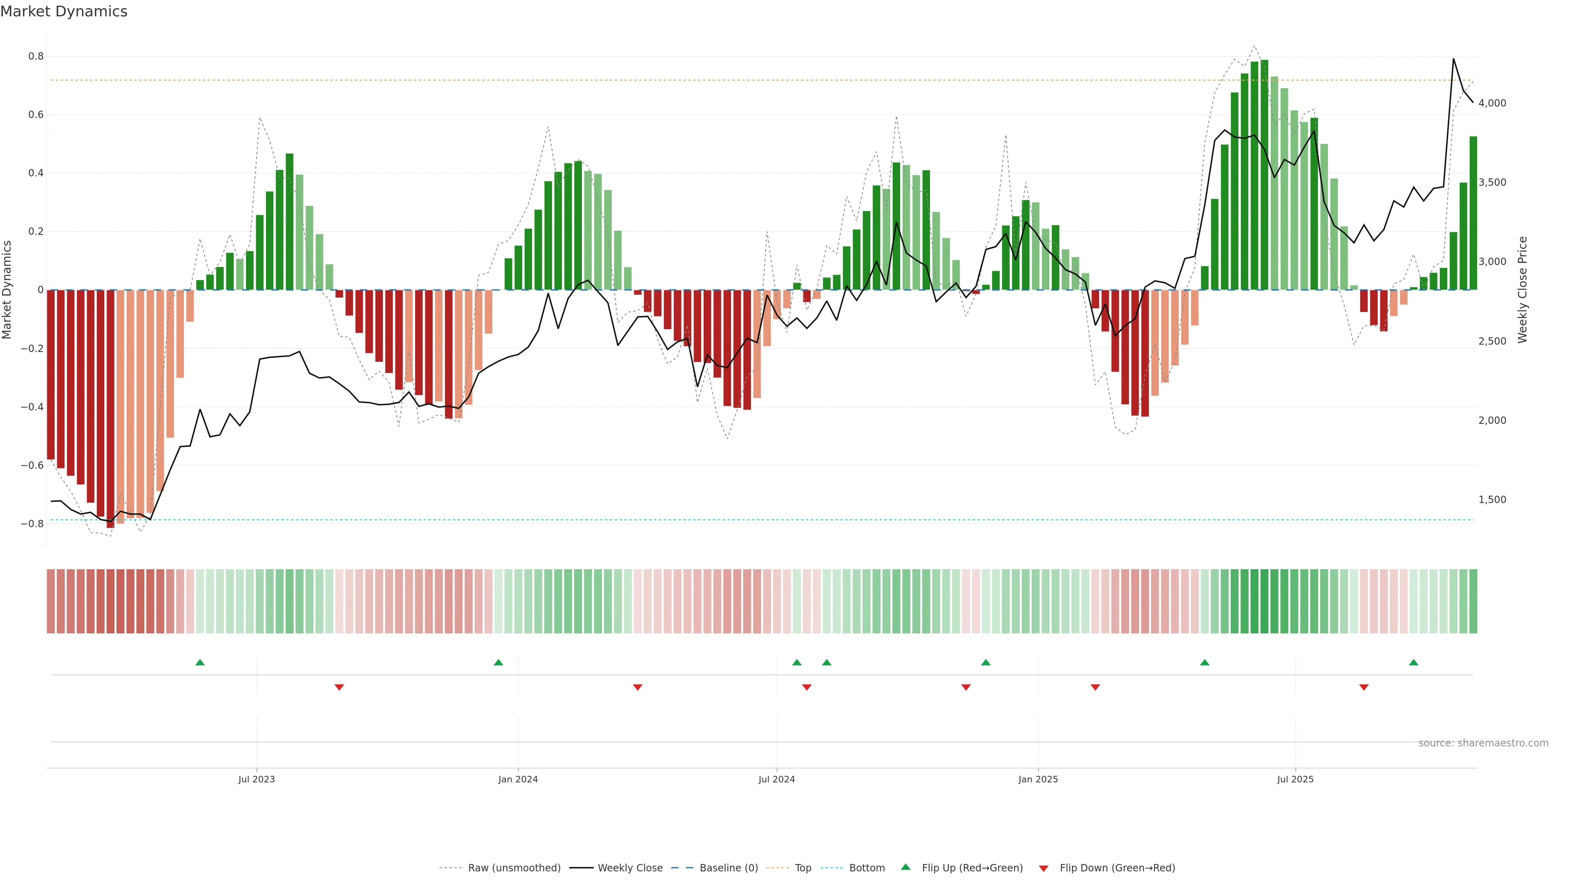Click the 4,000 label on right axis
Image resolution: width=1569 pixels, height=882 pixels.
point(1492,103)
